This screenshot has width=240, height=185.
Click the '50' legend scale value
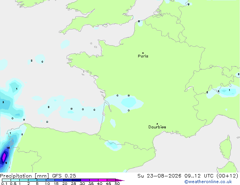coord(117,183)
